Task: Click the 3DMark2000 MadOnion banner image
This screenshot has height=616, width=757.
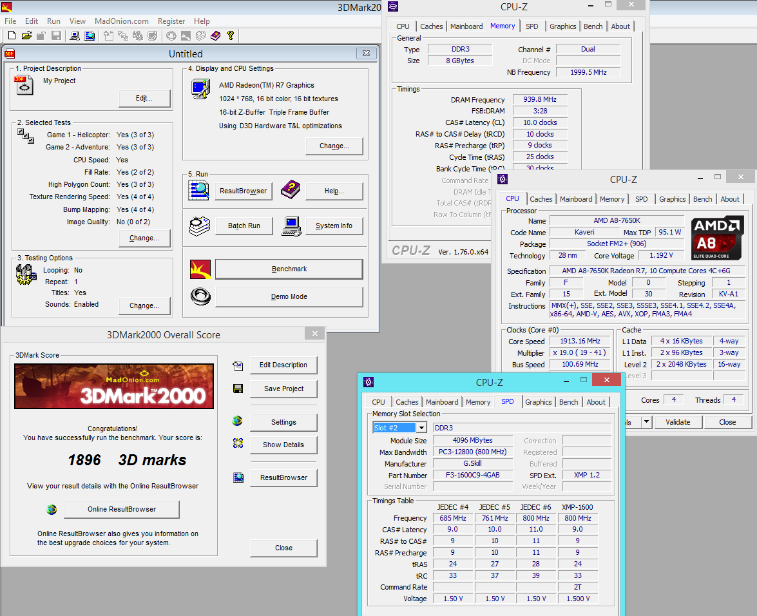Action: pos(114,386)
